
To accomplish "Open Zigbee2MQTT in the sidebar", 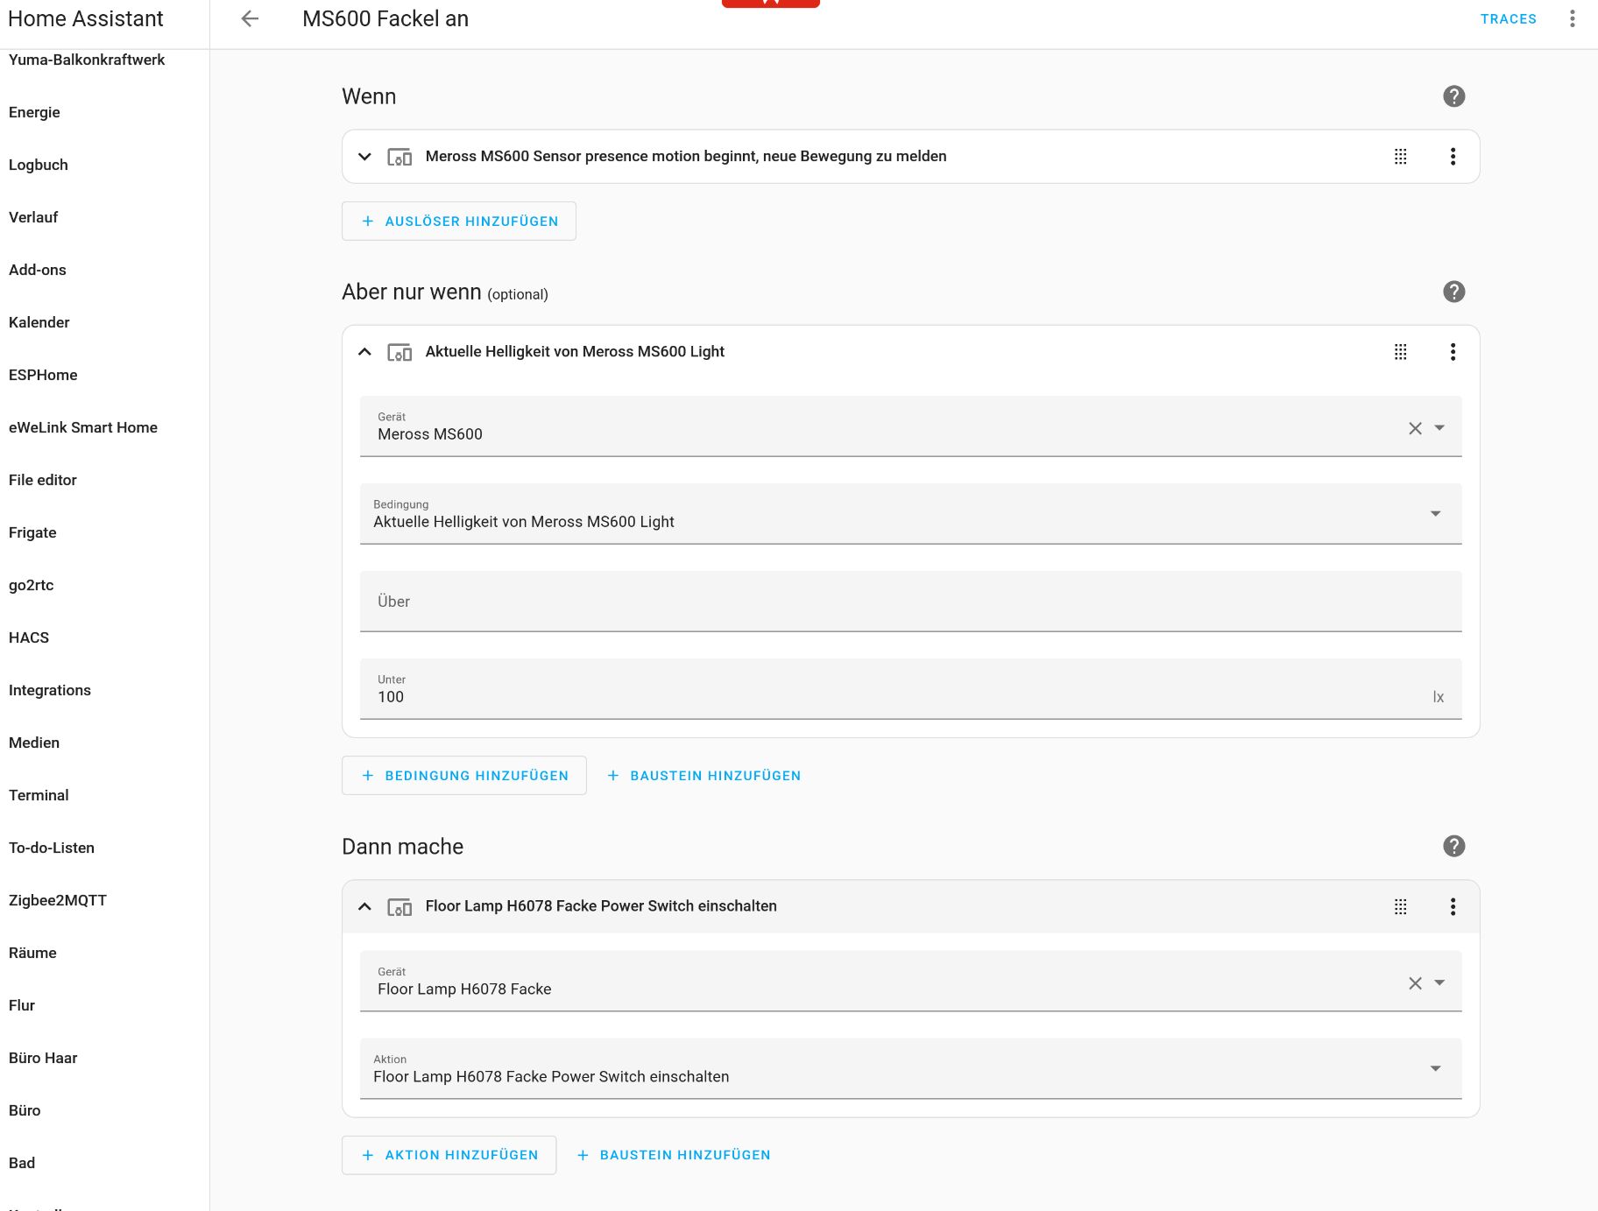I will (58, 900).
